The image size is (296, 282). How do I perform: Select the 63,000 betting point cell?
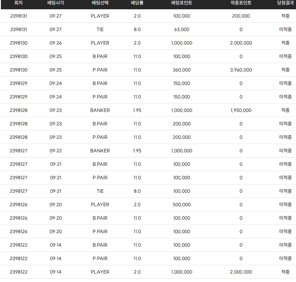(x=182, y=30)
